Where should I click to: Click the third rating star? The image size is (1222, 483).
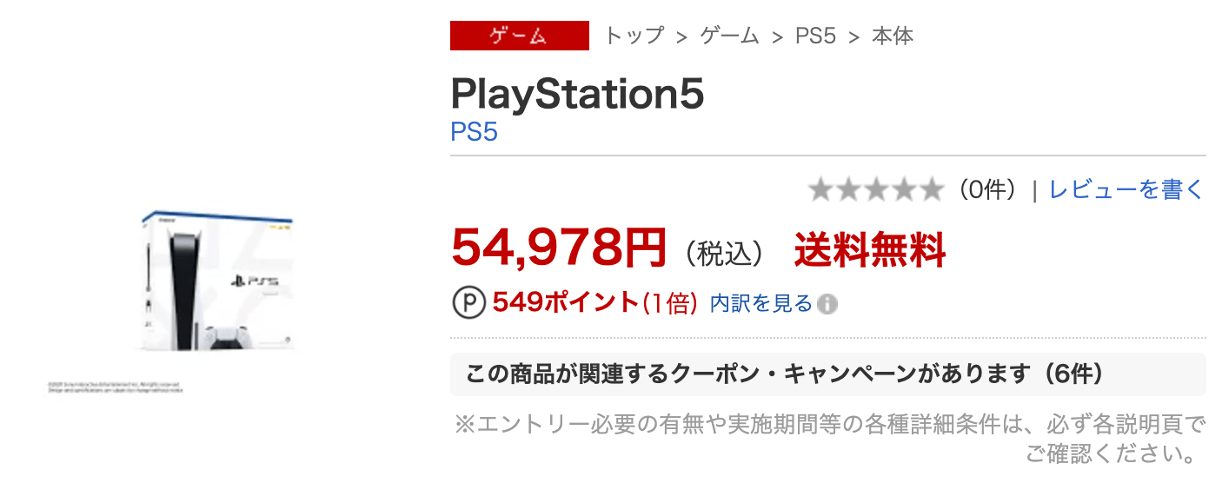[x=875, y=189]
